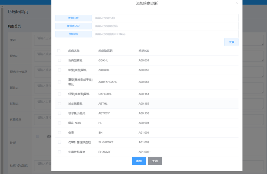Click the 疾病ICD column header

tap(144, 51)
